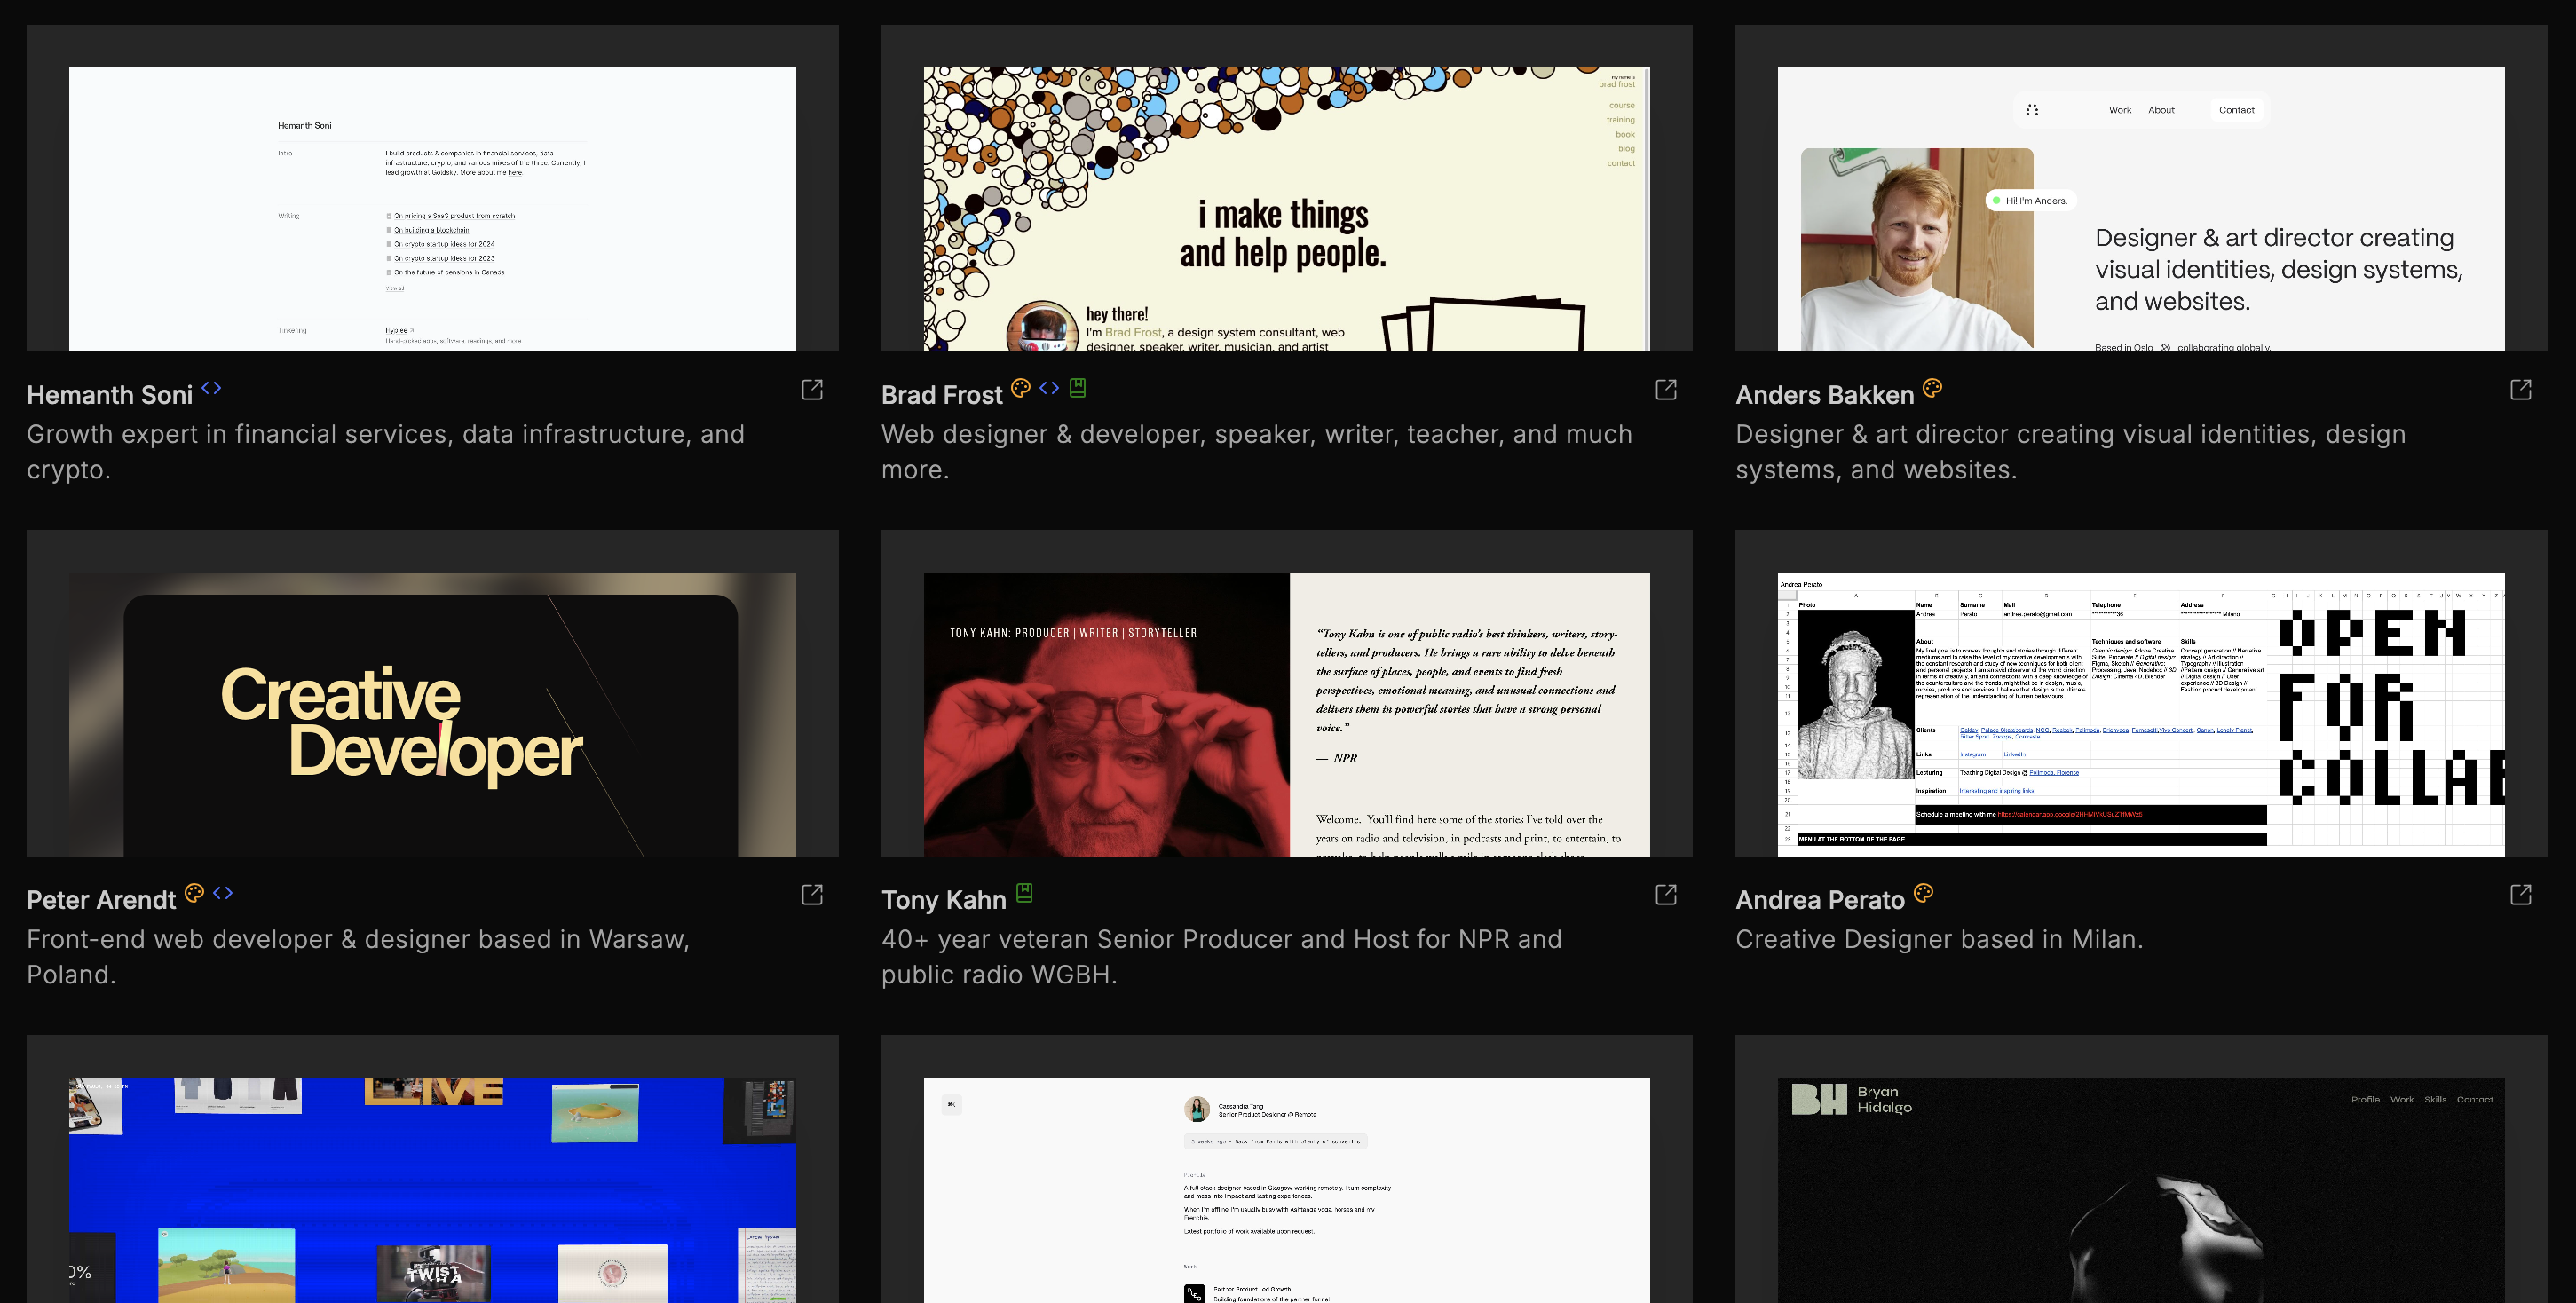Image resolution: width=2576 pixels, height=1303 pixels.
Task: Click palette icon beside Andrea Perato
Action: pyautogui.click(x=1923, y=893)
